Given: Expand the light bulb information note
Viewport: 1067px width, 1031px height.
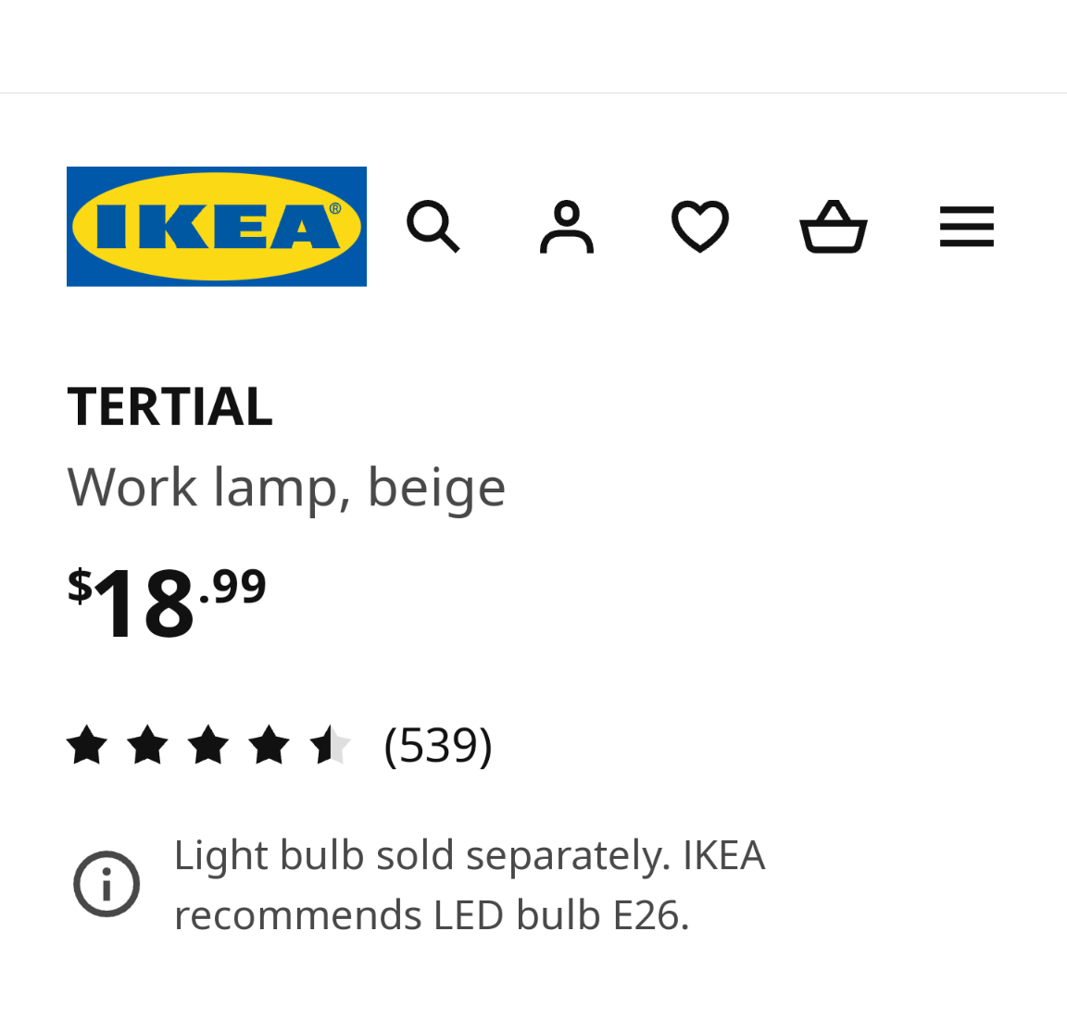Looking at the screenshot, I should pyautogui.click(x=106, y=884).
